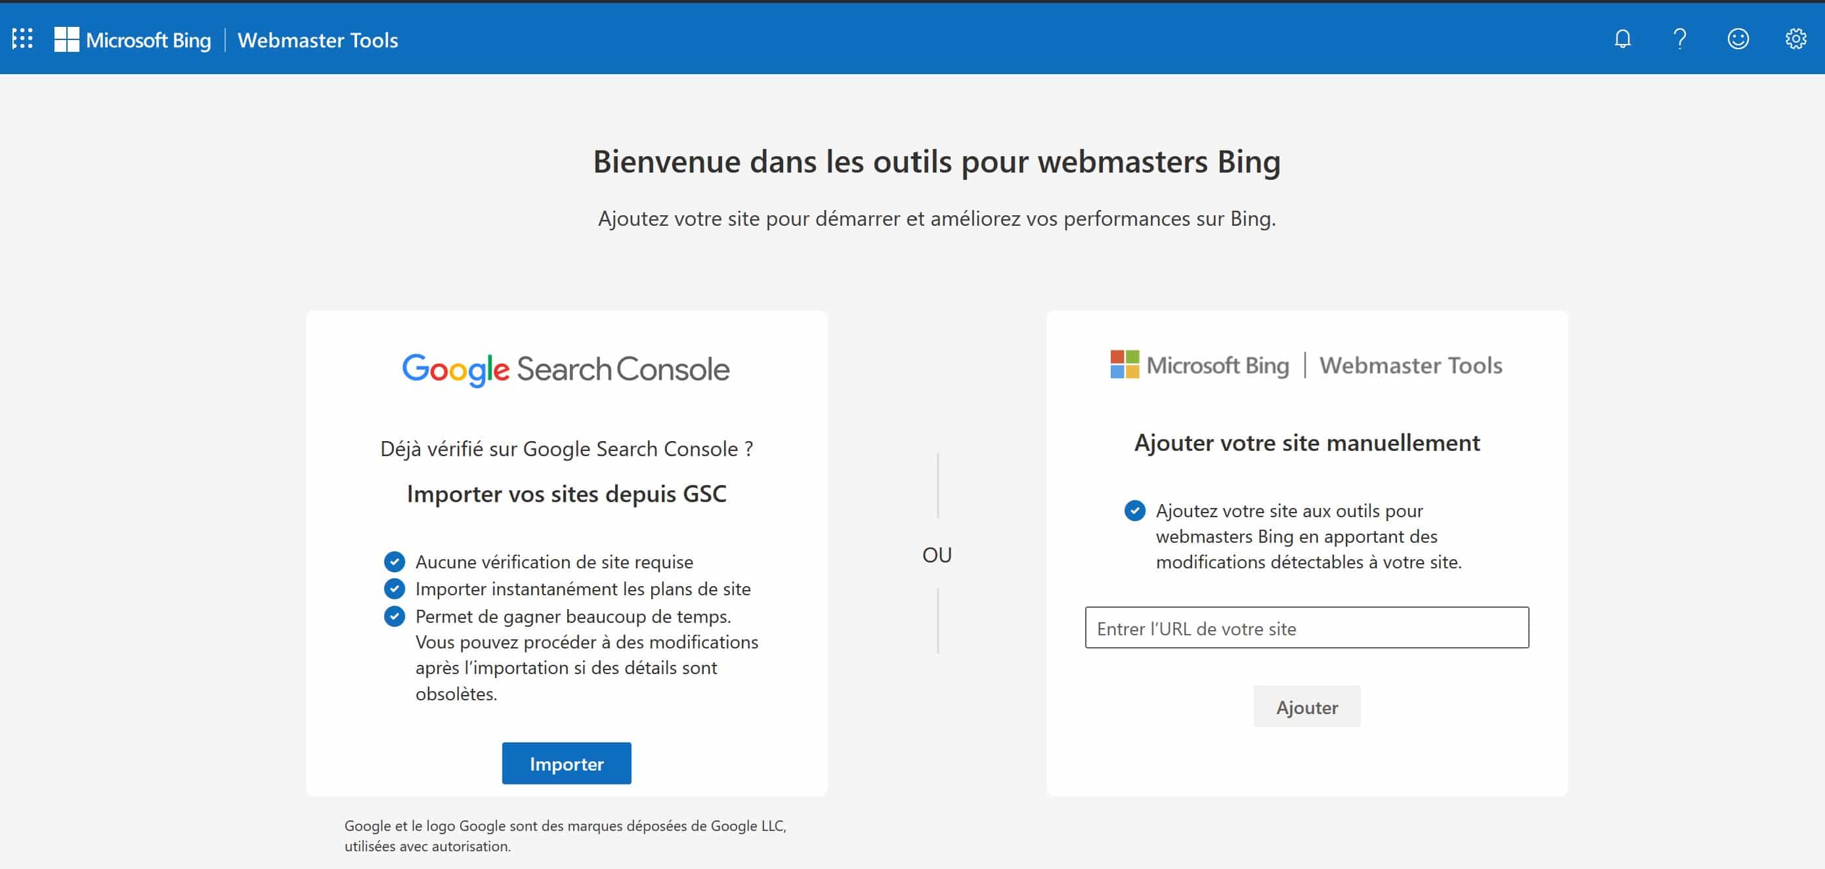Click 'Ajouter votre site manuellement' heading
1825x869 pixels.
point(1307,442)
